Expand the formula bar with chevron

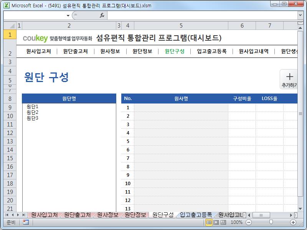pos(300,15)
